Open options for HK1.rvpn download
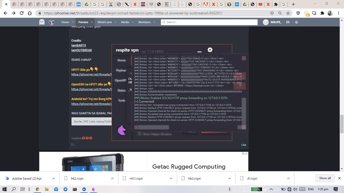The width and height of the screenshot is (344, 193). [171, 178]
